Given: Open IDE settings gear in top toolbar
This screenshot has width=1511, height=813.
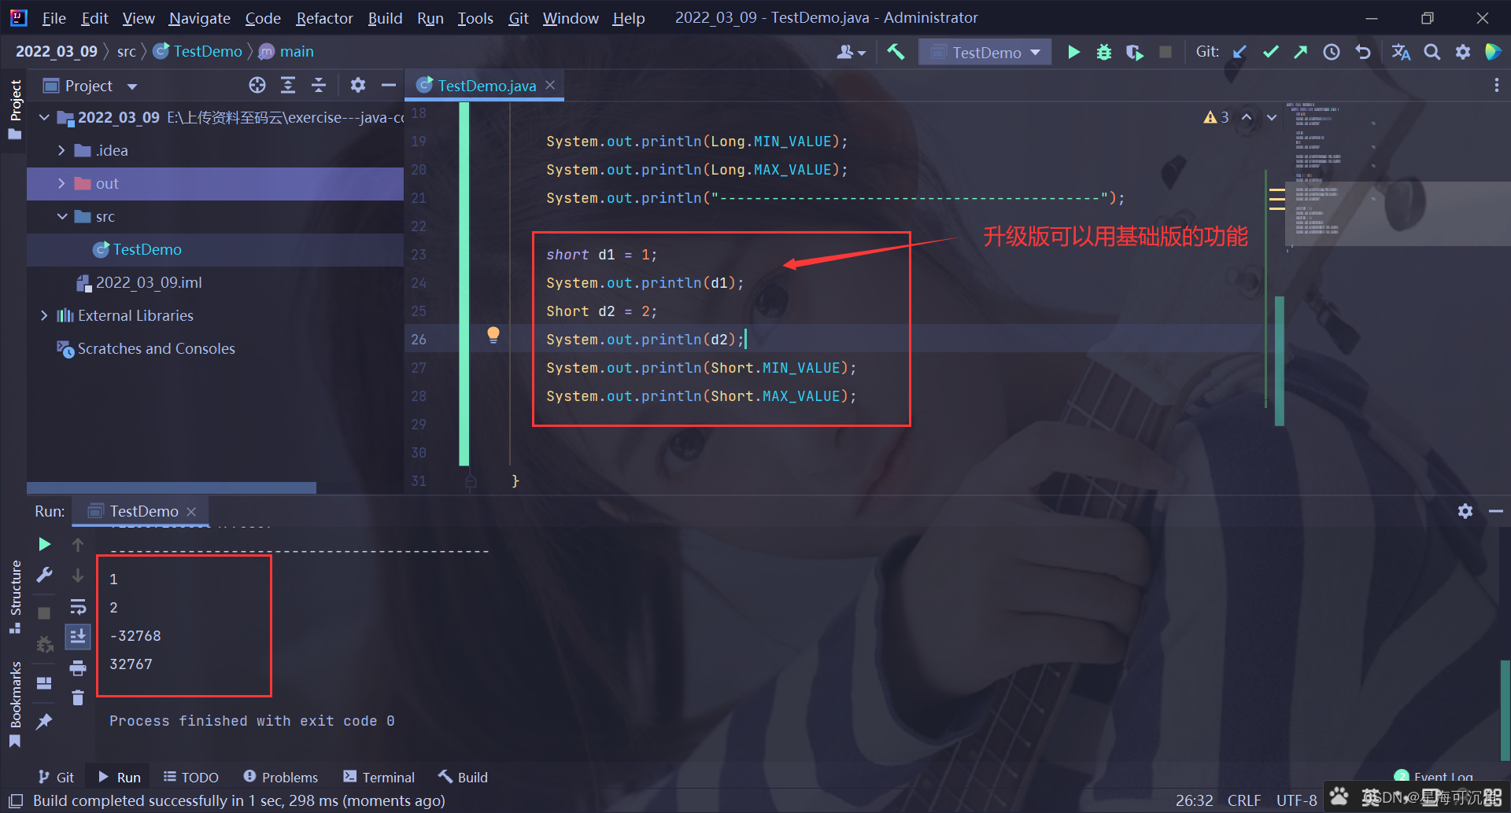Looking at the screenshot, I should coord(1463,52).
